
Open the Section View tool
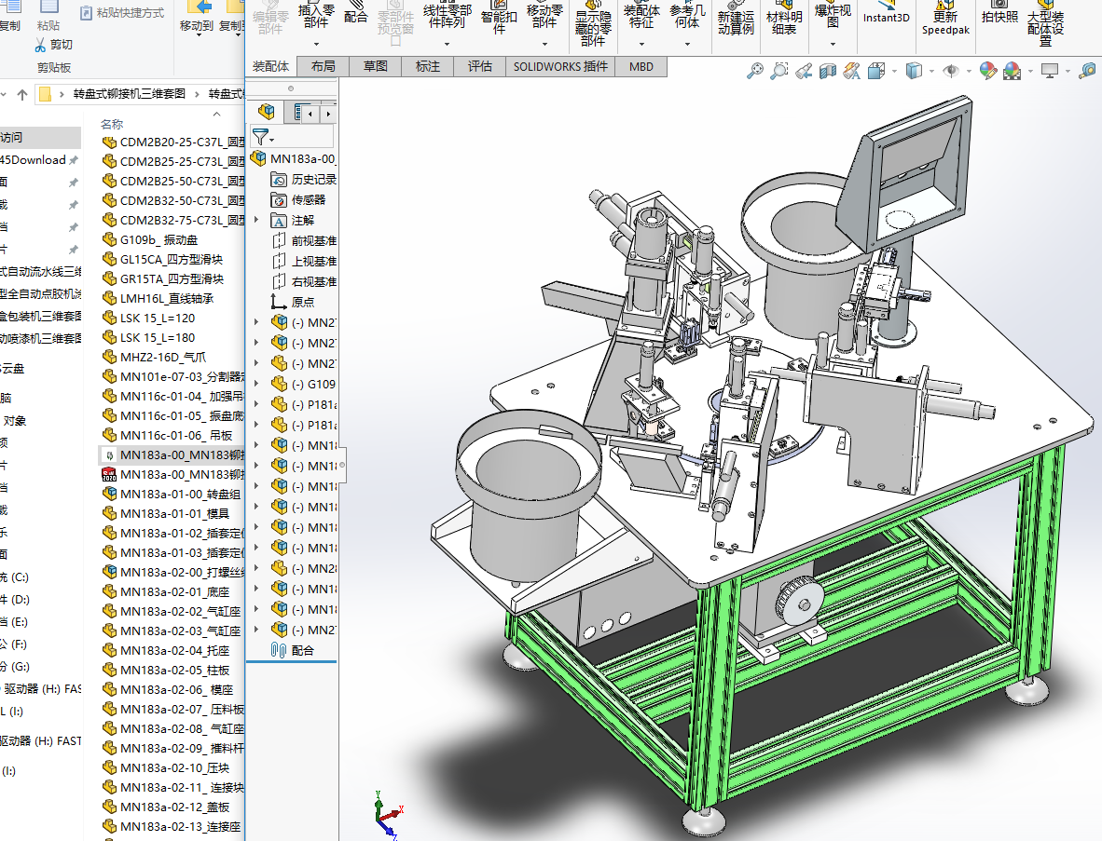828,71
